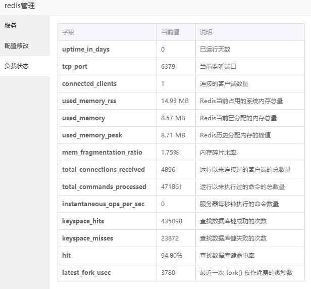Select the keyspace_hits field name
The height and width of the screenshot is (289, 311).
[x=83, y=221]
